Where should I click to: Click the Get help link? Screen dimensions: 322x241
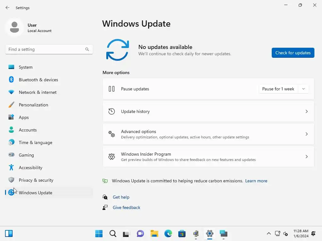(121, 197)
